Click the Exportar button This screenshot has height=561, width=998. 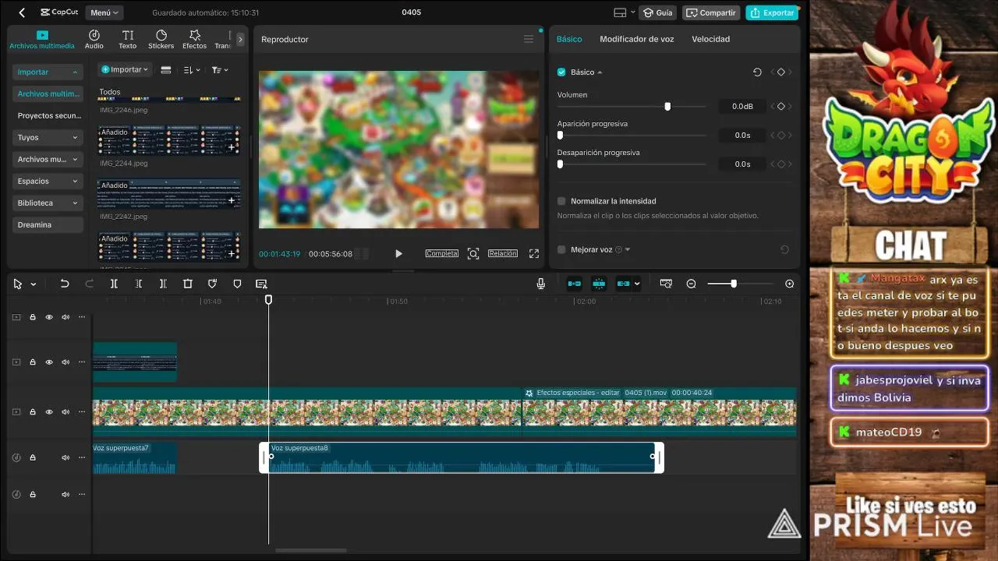coord(773,12)
